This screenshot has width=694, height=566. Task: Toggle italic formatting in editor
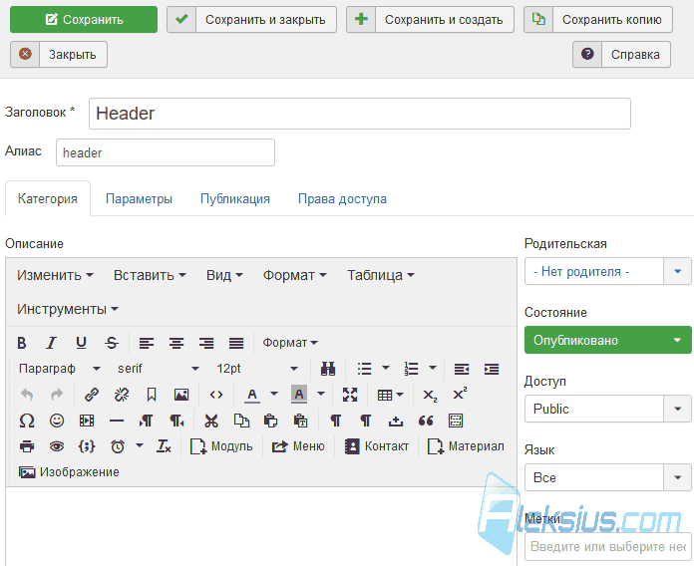pos(51,343)
